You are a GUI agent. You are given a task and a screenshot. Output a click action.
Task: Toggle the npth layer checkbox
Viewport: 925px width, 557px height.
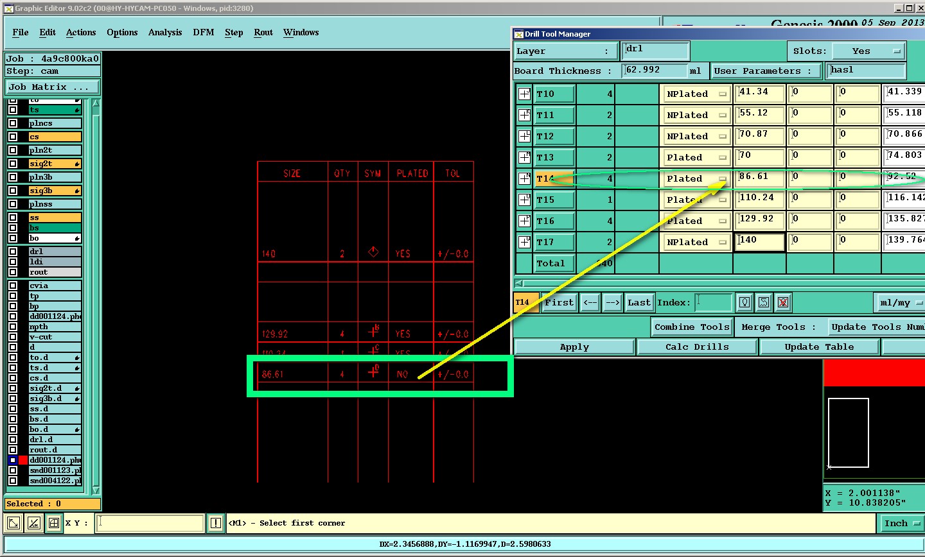pos(13,327)
